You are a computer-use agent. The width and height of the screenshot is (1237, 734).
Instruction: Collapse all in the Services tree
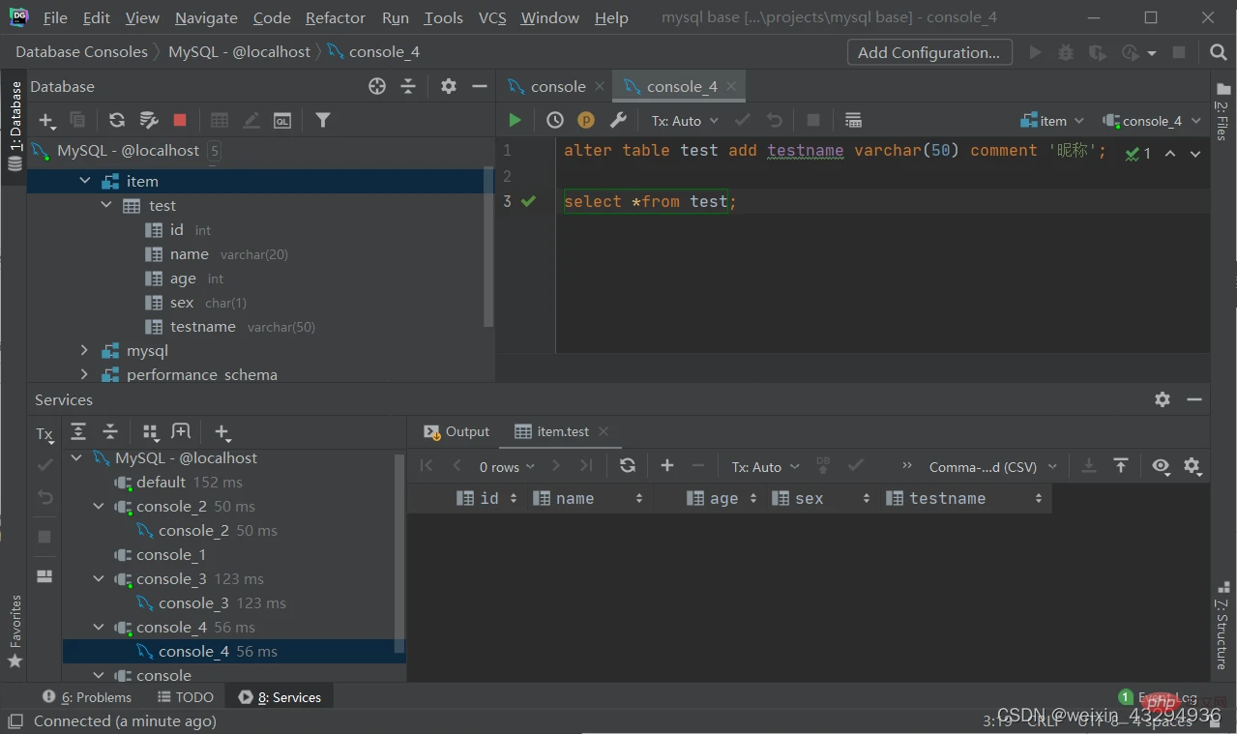coord(110,432)
